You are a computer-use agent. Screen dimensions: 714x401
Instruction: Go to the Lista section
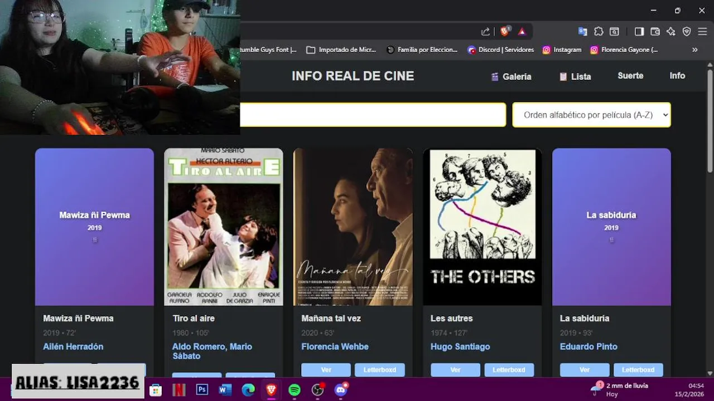point(575,77)
